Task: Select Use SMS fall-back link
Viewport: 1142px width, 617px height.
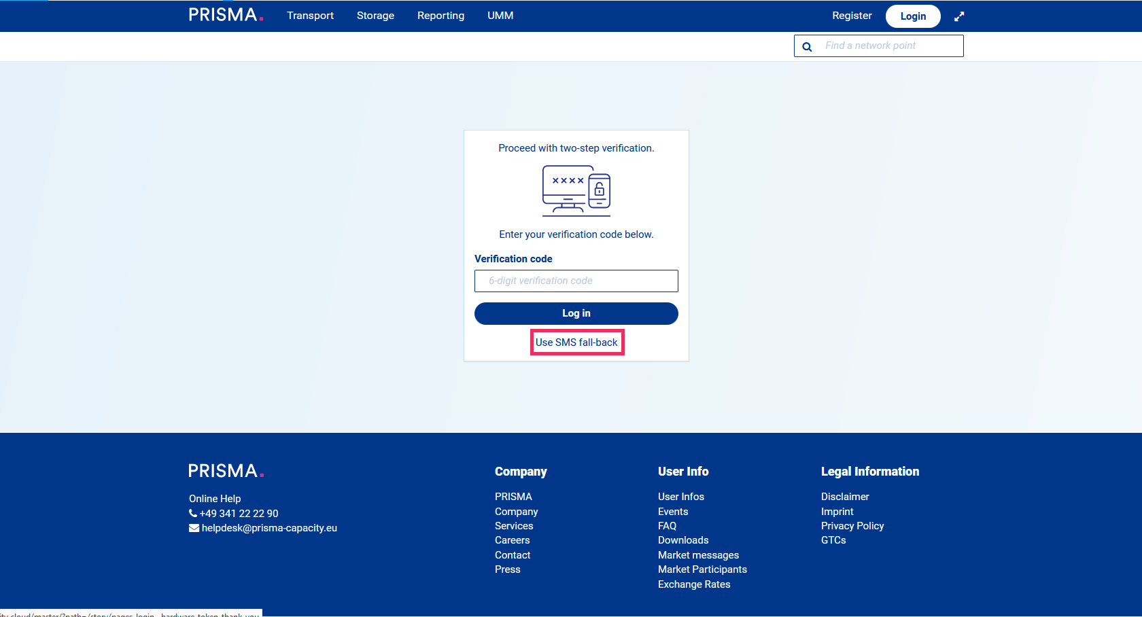Action: pos(576,342)
